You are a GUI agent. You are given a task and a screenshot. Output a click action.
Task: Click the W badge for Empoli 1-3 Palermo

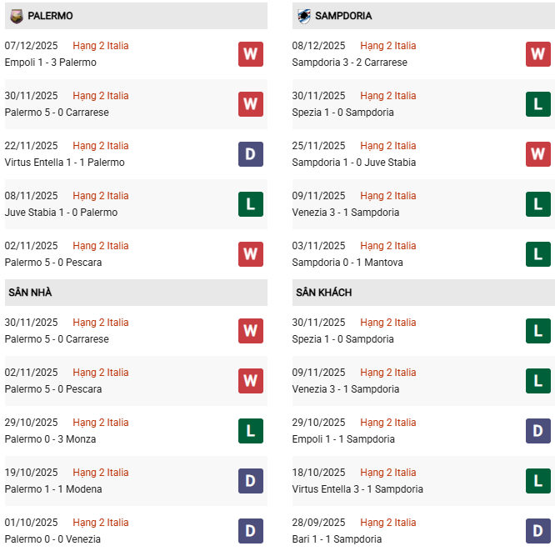click(250, 54)
